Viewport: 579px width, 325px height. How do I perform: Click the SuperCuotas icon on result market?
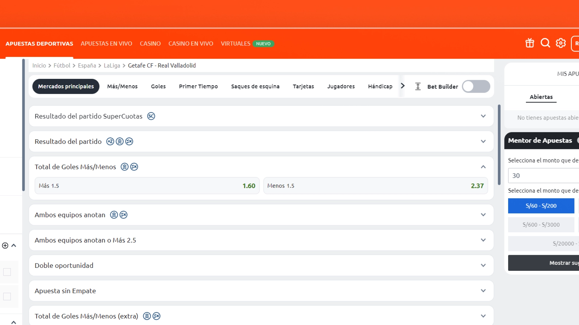coord(151,116)
